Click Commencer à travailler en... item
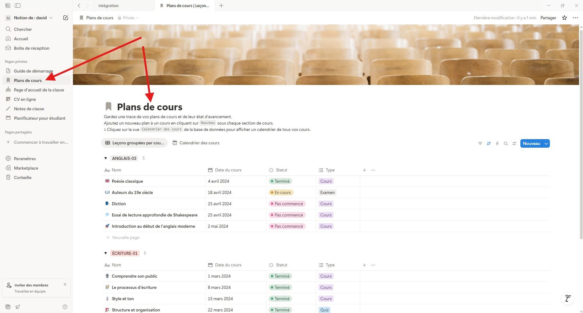Viewport: 583px width, 313px height. [36, 142]
